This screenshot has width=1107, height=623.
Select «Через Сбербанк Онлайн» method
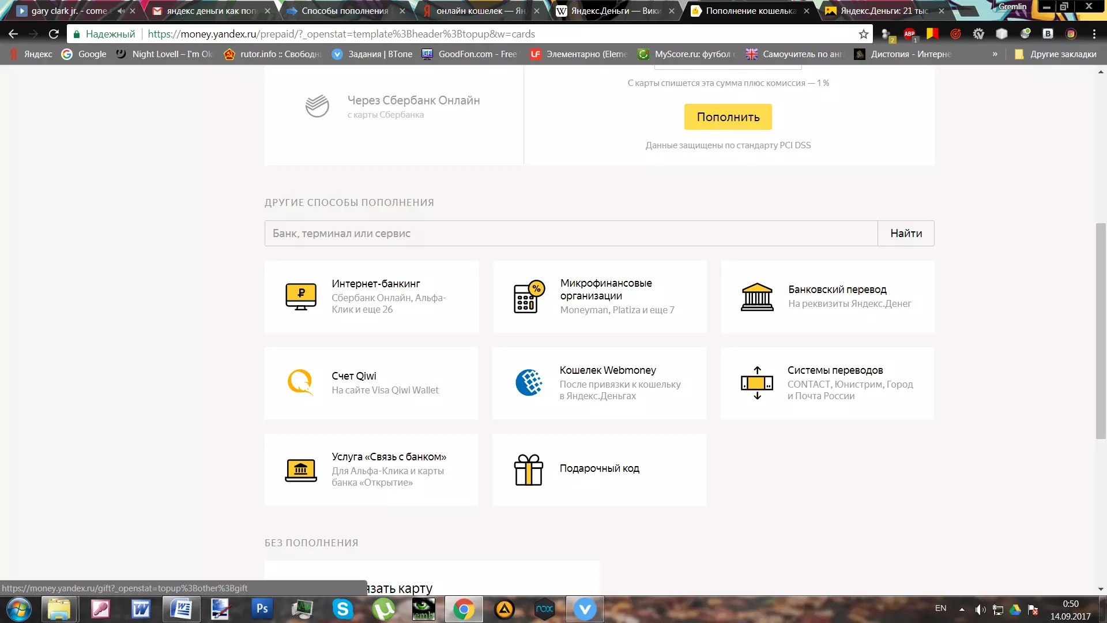click(394, 106)
